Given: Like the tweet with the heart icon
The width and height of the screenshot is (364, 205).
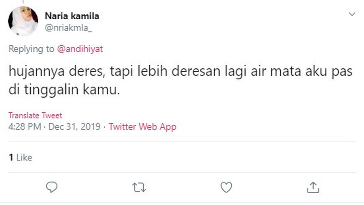Looking at the screenshot, I should point(226,187).
